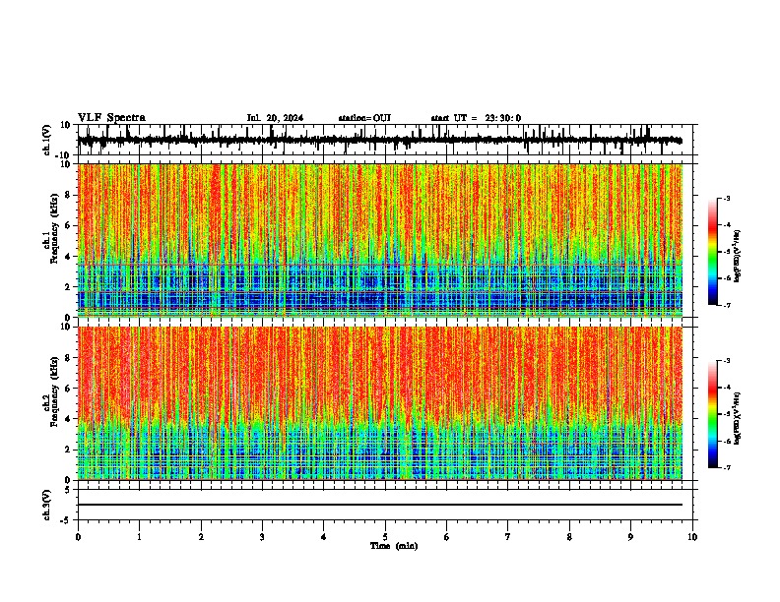Click the 4 kHz tick on ch.1 frequency axis

pyautogui.click(x=68, y=257)
